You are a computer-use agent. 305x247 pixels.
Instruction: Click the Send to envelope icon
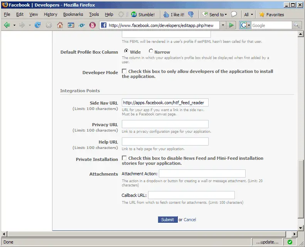click(x=205, y=14)
